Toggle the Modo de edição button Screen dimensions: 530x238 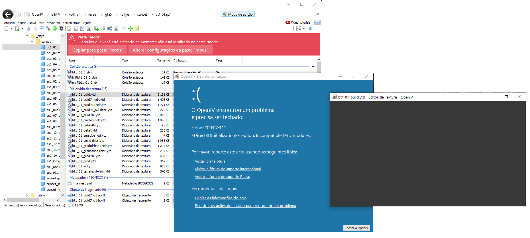[238, 14]
